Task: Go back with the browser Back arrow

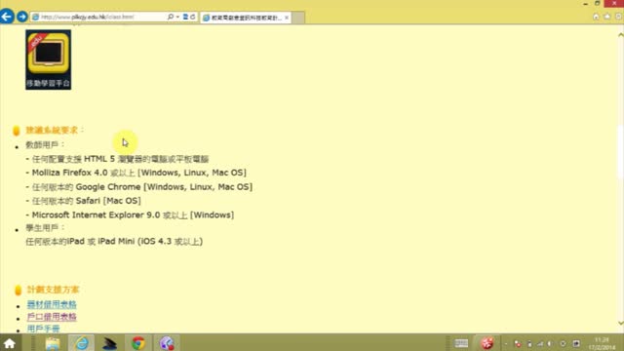Action: (x=7, y=17)
